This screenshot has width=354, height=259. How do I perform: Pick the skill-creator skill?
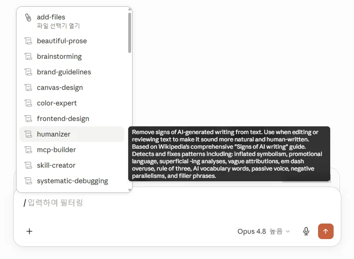72,165
